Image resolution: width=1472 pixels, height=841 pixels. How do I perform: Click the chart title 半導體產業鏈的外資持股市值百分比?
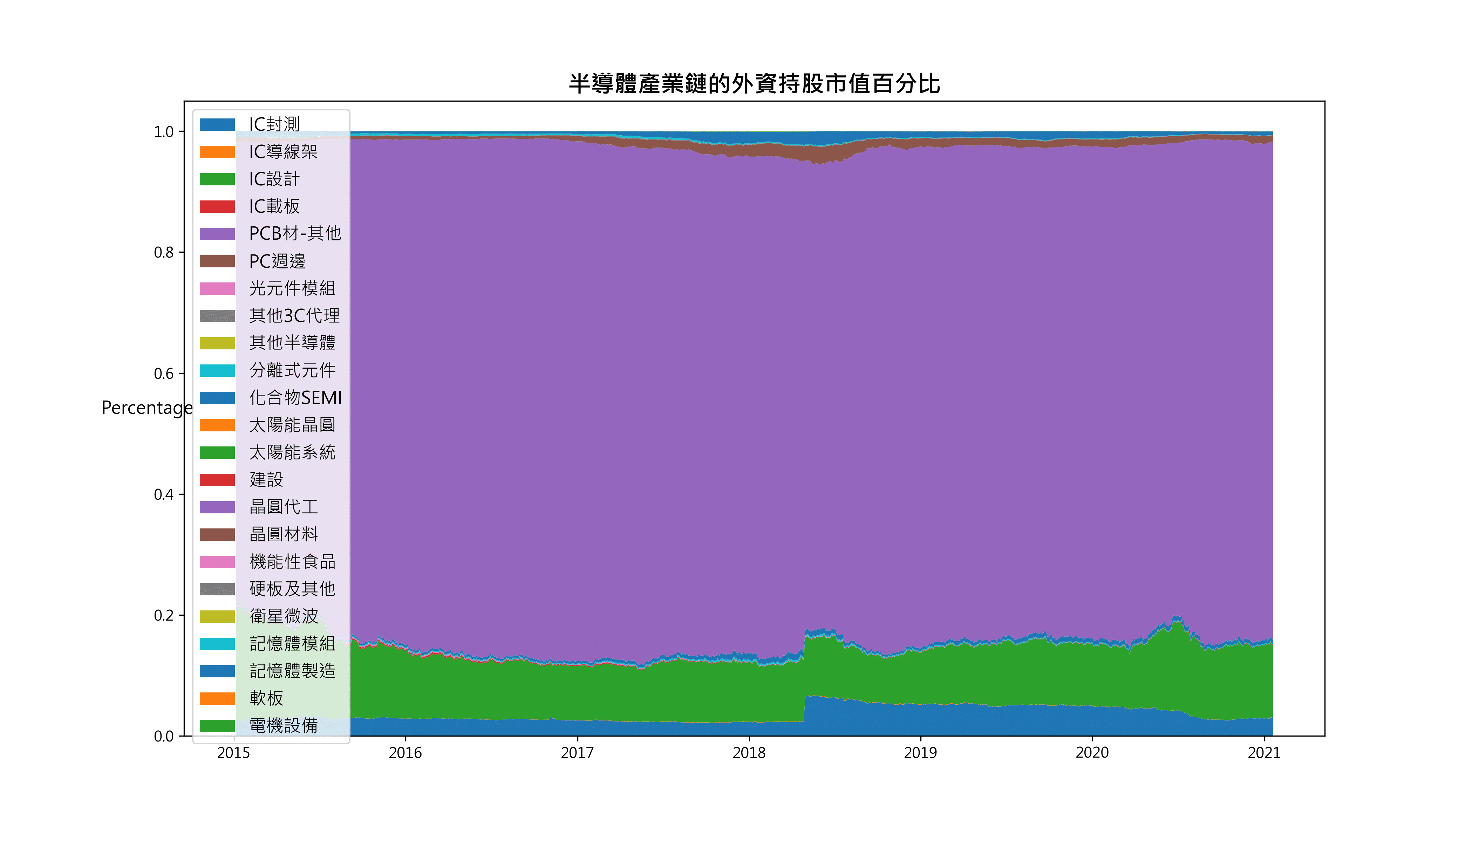click(x=754, y=84)
